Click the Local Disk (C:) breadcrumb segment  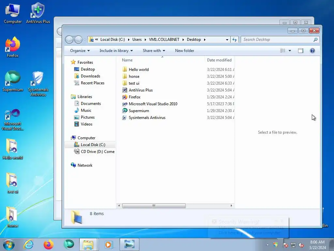(x=113, y=40)
